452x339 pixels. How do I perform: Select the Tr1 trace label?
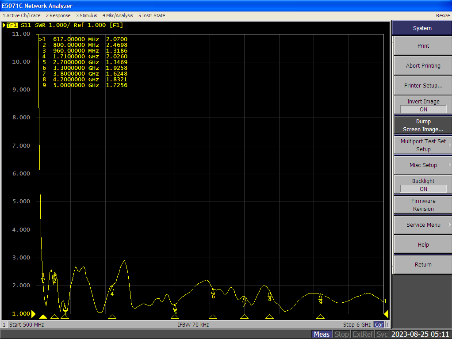pos(12,25)
